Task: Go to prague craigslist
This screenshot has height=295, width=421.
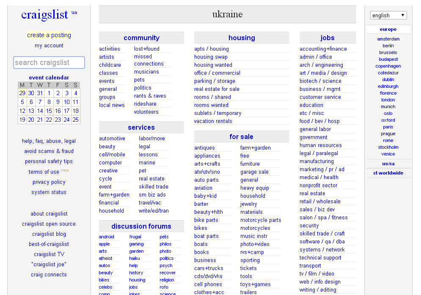Action: point(388,134)
